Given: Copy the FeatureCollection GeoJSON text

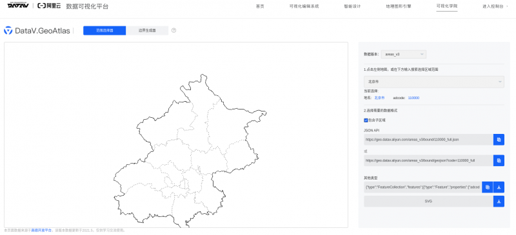Looking at the screenshot, I should (x=487, y=187).
